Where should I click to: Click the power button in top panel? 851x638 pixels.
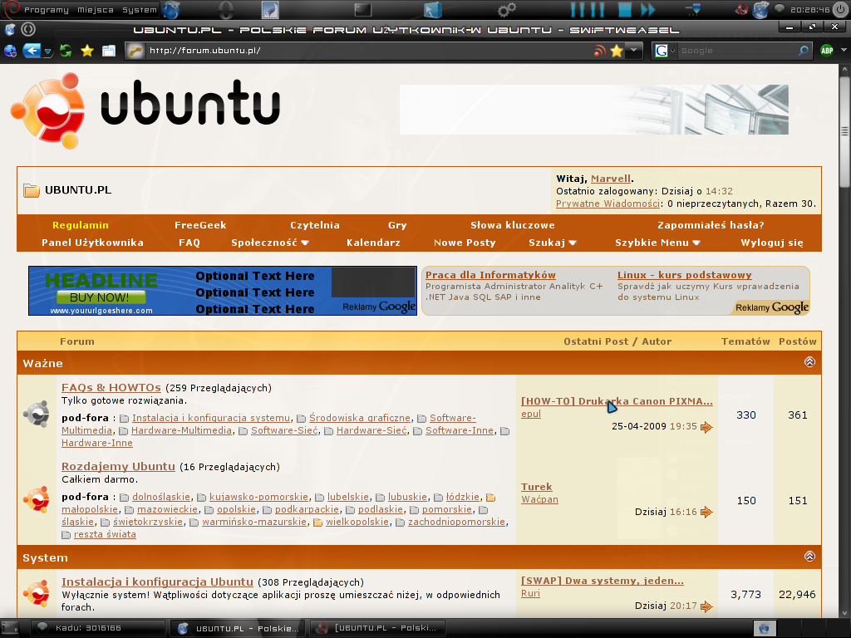click(x=841, y=9)
